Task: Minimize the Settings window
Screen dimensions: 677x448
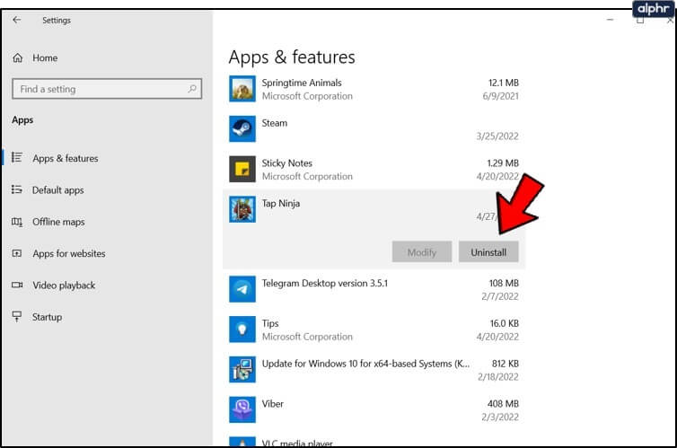Action: [x=610, y=20]
